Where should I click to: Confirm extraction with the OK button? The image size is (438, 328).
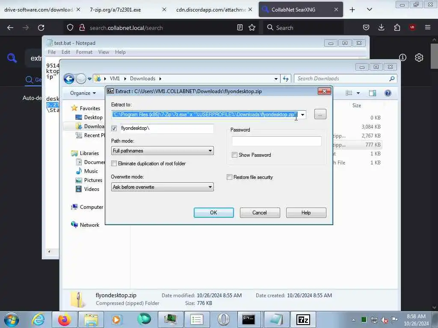214,213
